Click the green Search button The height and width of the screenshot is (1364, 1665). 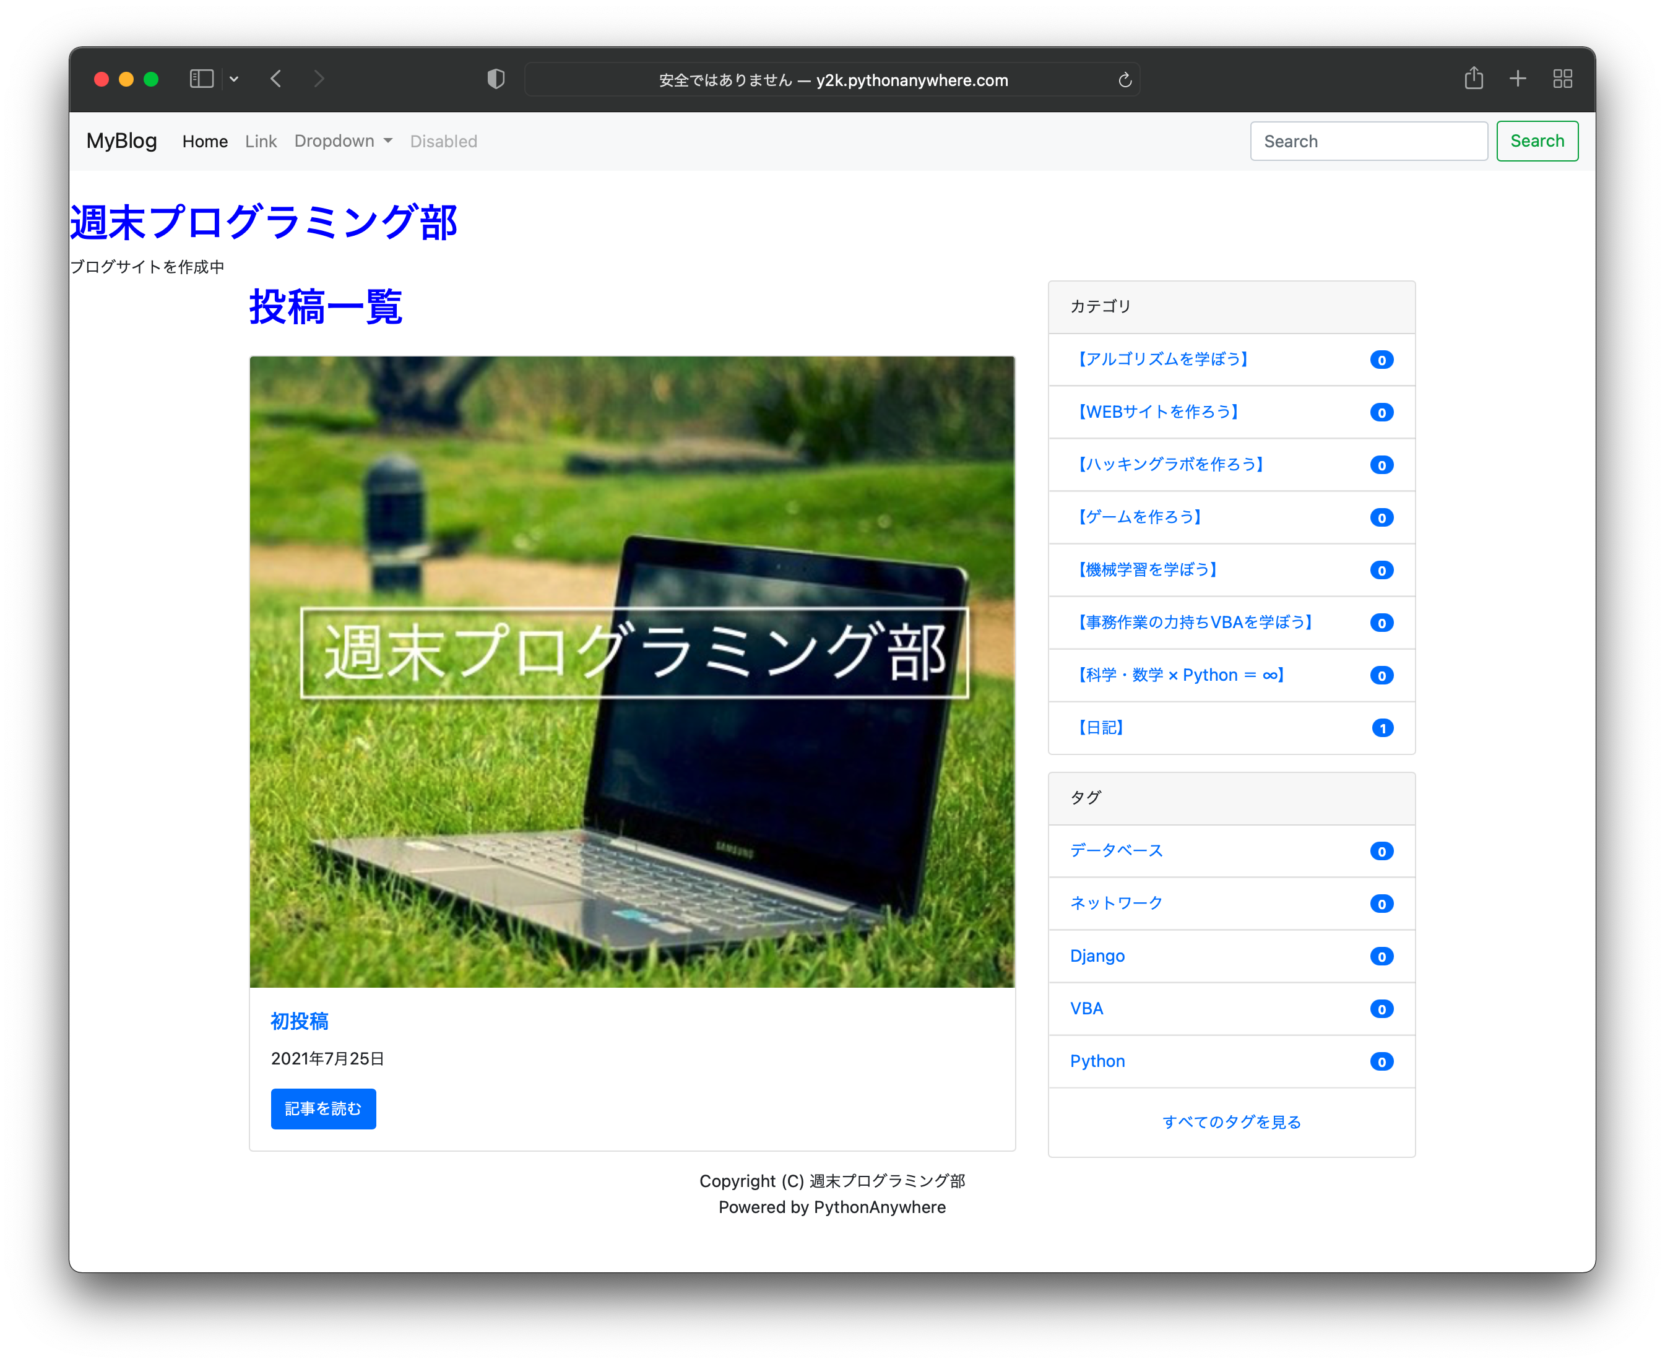(x=1537, y=142)
